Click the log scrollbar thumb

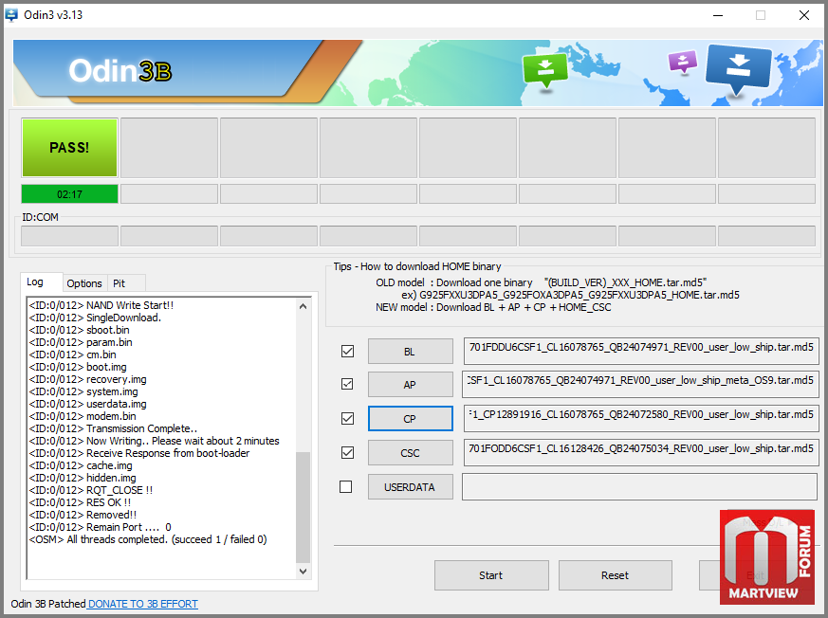pos(304,508)
